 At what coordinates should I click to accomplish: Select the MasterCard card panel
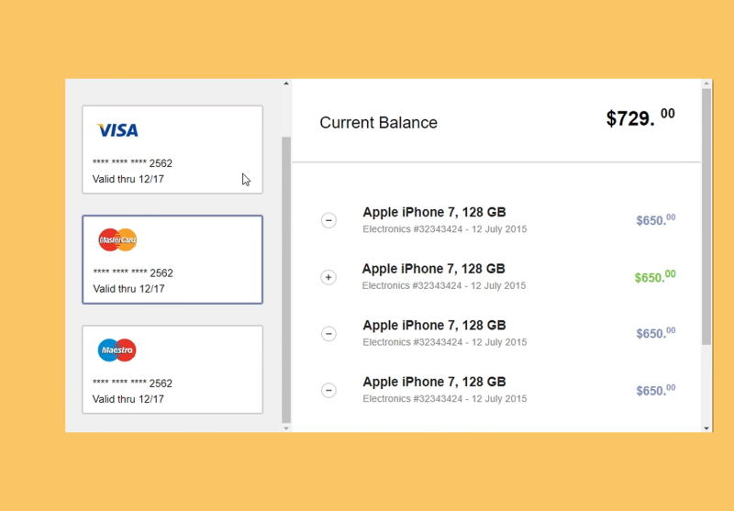click(172, 260)
